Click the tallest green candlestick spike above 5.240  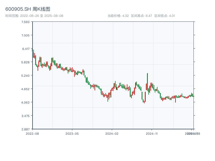(x=147, y=80)
